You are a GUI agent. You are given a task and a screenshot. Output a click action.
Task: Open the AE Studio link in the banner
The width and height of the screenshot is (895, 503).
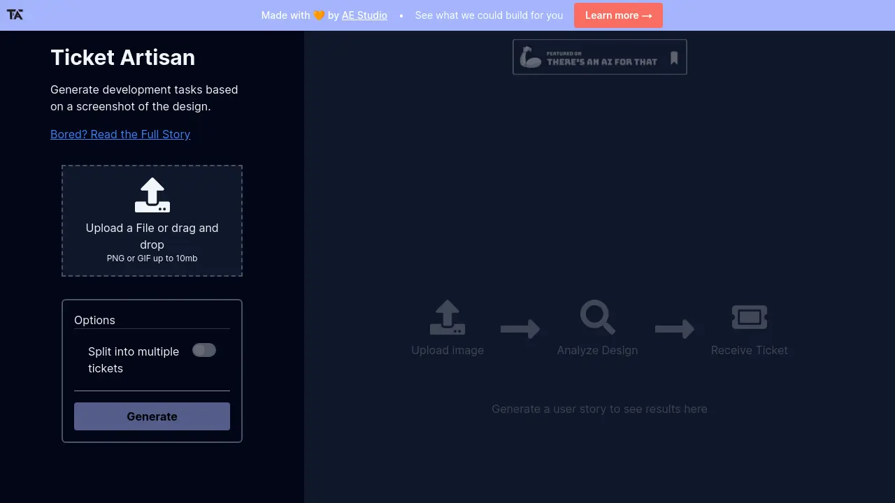pyautogui.click(x=364, y=15)
